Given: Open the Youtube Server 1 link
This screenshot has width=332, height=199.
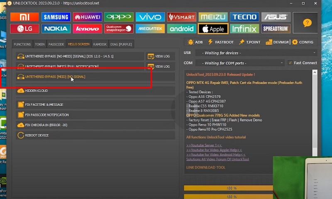Looking at the screenshot, I should click(204, 145).
